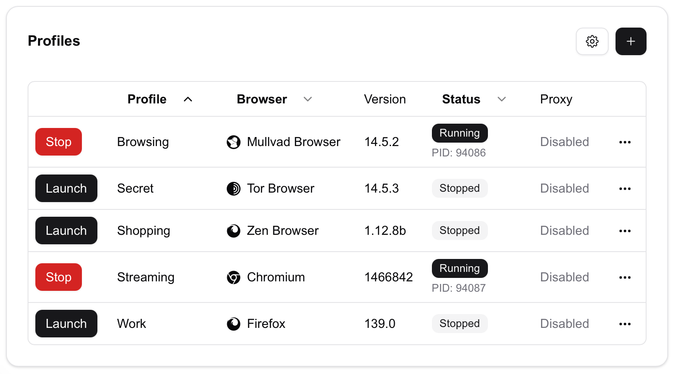Click the Zen Browser icon

coord(234,231)
